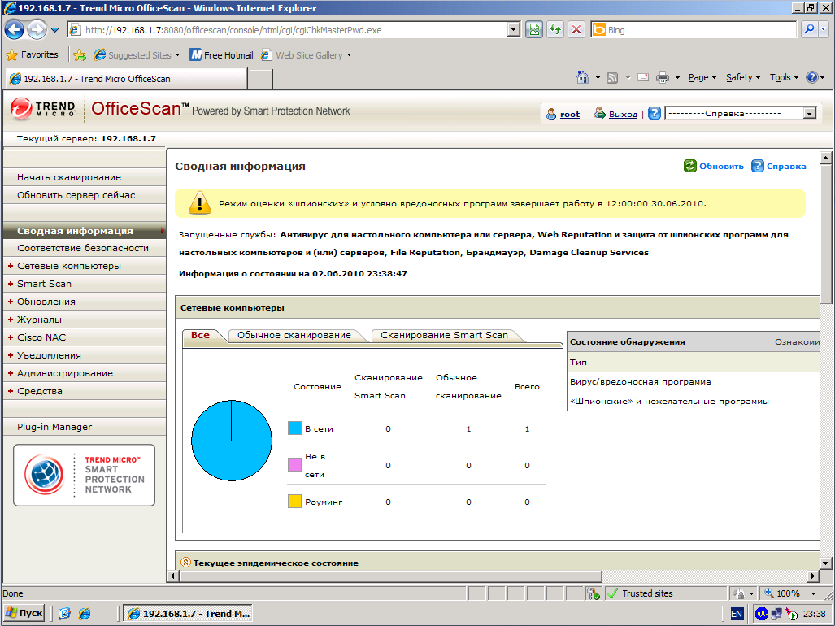Click the RSS feeds toolbar icon

[x=612, y=78]
